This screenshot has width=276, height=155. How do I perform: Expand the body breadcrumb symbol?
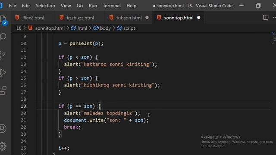pyautogui.click(x=105, y=28)
